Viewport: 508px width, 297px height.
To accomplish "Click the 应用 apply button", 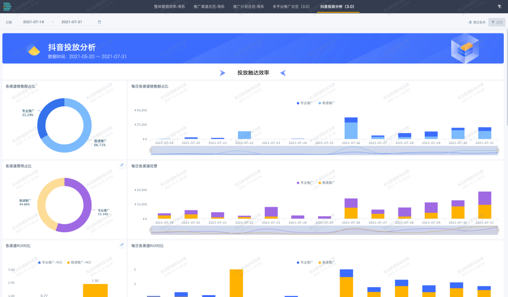I will (497, 22).
